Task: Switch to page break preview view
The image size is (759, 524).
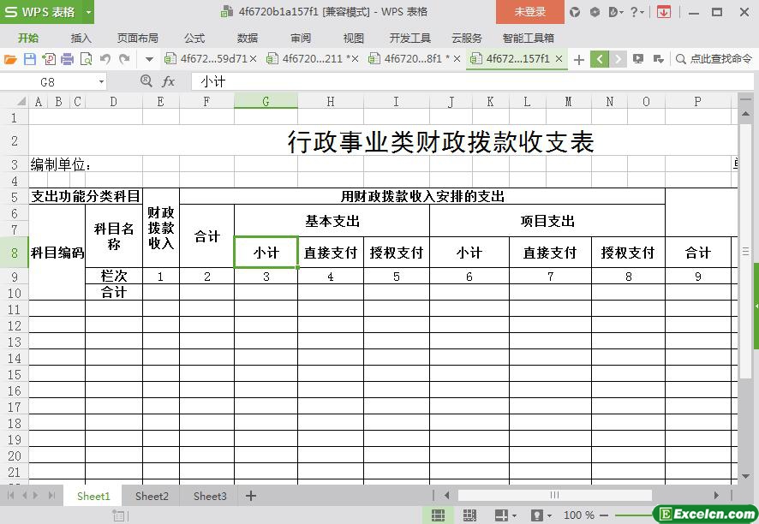Action: tap(469, 515)
